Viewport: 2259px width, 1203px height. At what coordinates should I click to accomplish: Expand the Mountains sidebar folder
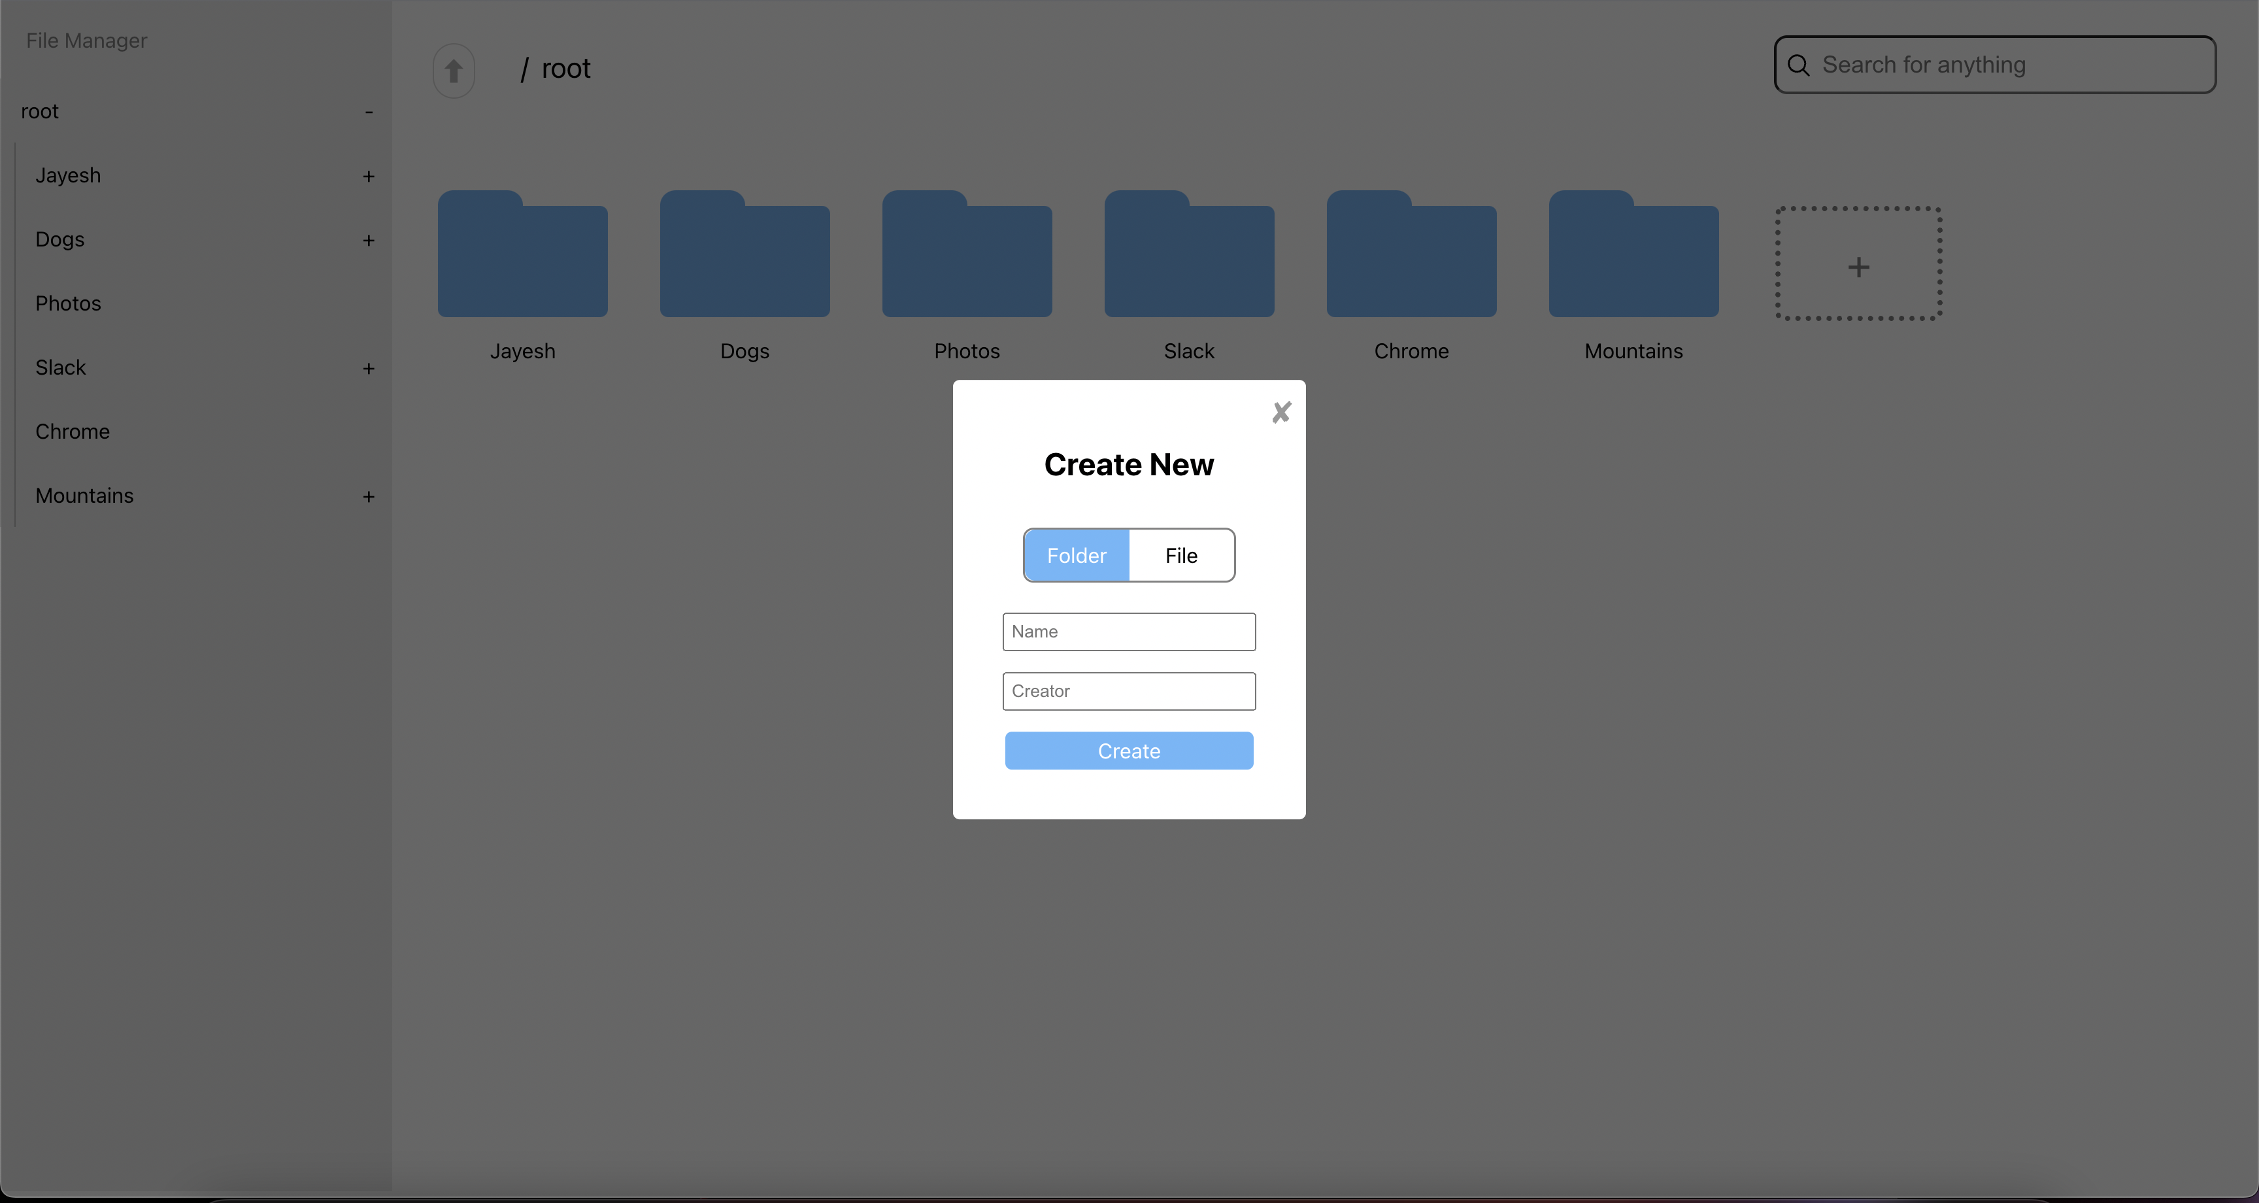[x=368, y=497]
